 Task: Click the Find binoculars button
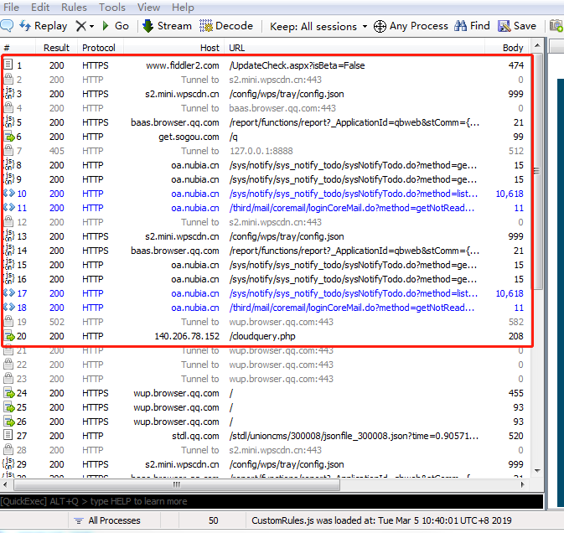472,26
